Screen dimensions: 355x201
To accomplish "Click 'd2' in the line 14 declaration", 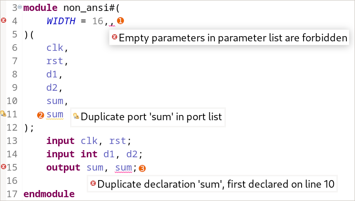I will tap(132, 154).
